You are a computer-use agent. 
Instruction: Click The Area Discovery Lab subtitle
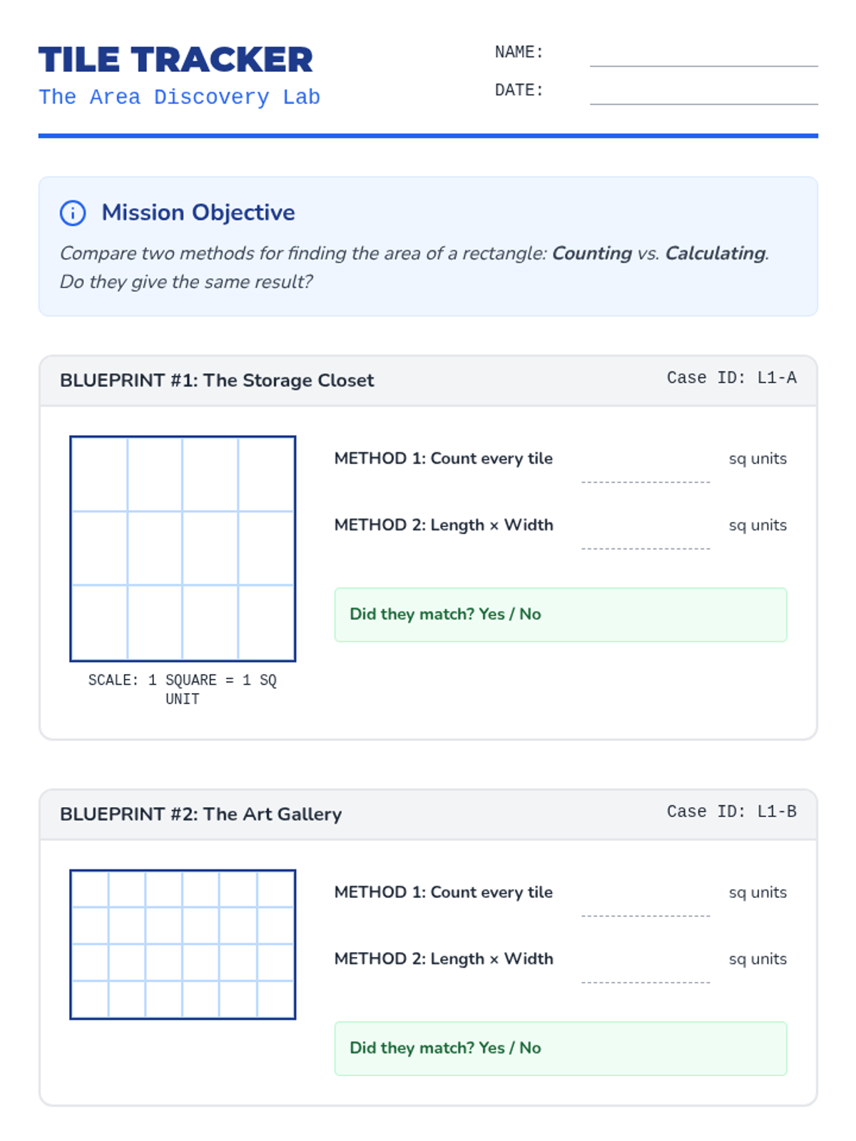point(179,97)
